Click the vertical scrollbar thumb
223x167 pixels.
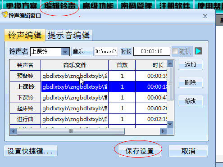[170, 84]
